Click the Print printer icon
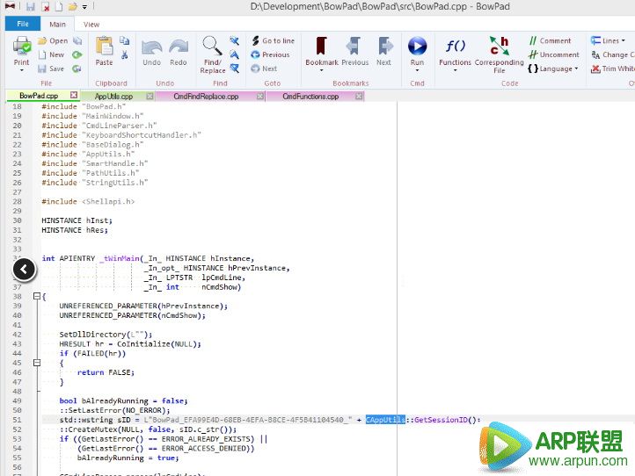This screenshot has width=635, height=476. pyautogui.click(x=21, y=46)
